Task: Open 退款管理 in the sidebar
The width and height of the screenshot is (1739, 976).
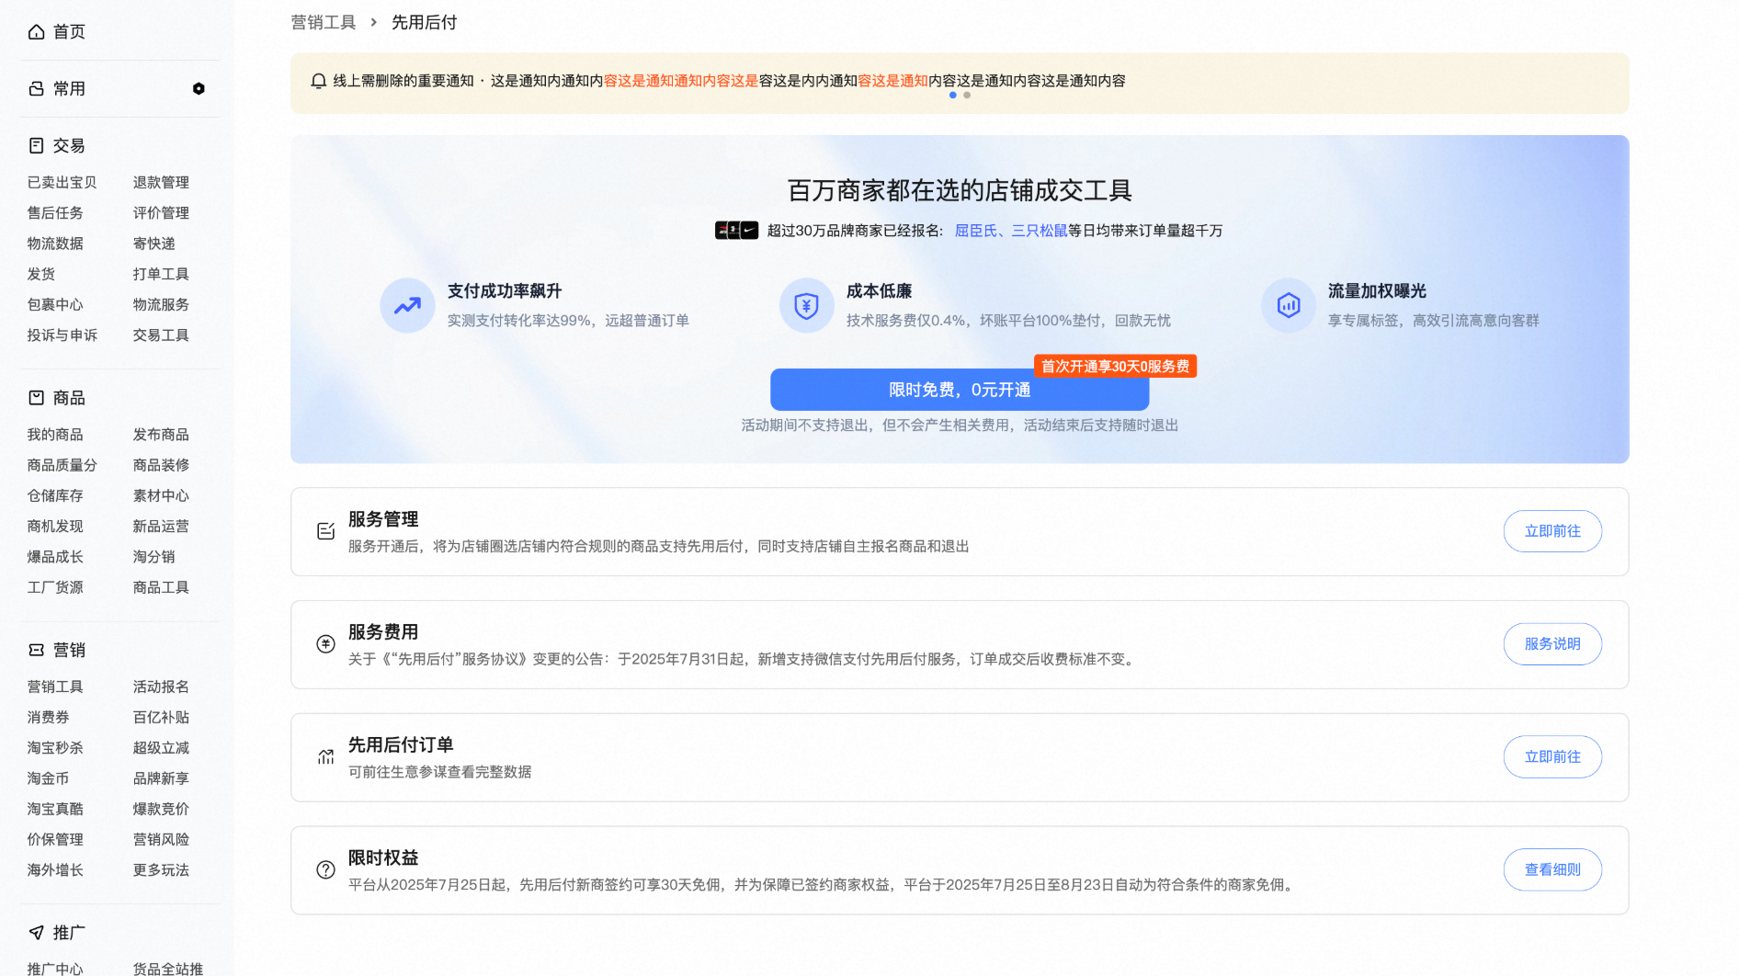Action: [161, 183]
